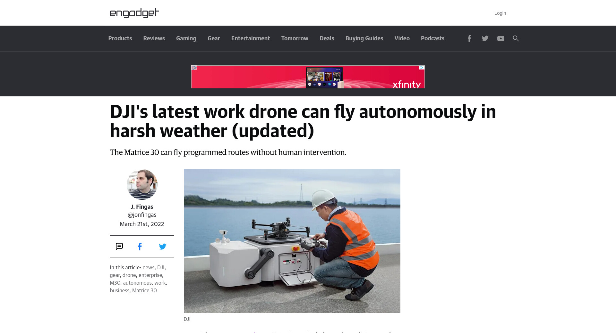Share article on Facebook icon

pos(140,247)
